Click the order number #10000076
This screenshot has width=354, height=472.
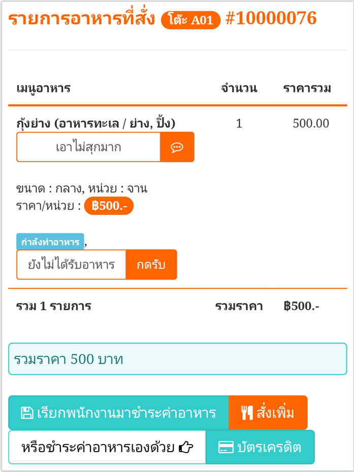coord(271,18)
